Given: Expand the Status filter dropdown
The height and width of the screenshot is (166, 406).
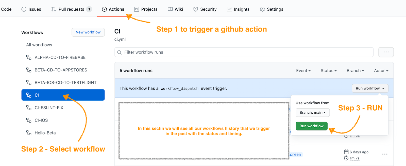Looking at the screenshot, I should [x=329, y=71].
